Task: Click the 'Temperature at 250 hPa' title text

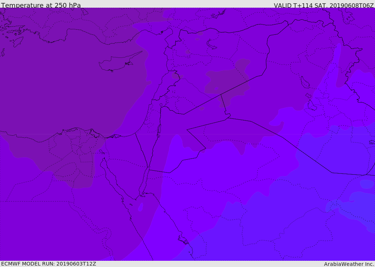Action: 41,5
